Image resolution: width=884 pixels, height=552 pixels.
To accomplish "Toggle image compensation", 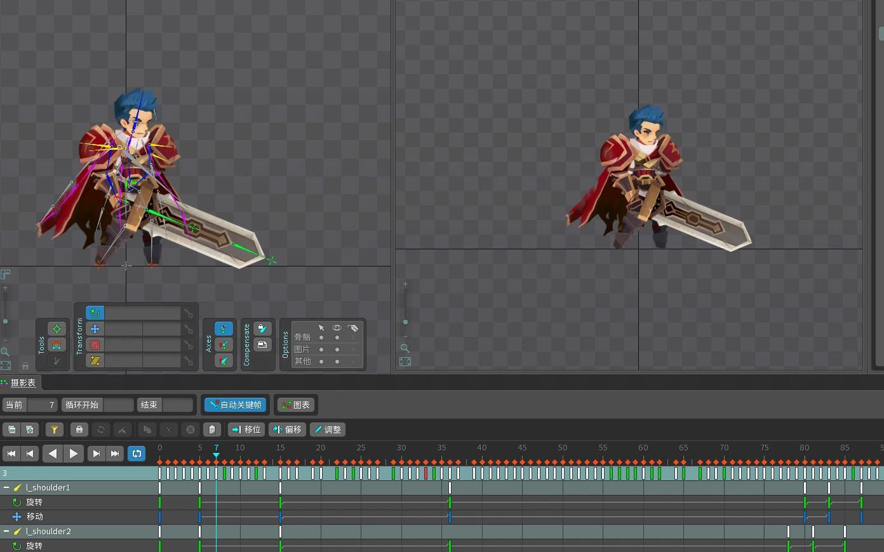I will 262,345.
